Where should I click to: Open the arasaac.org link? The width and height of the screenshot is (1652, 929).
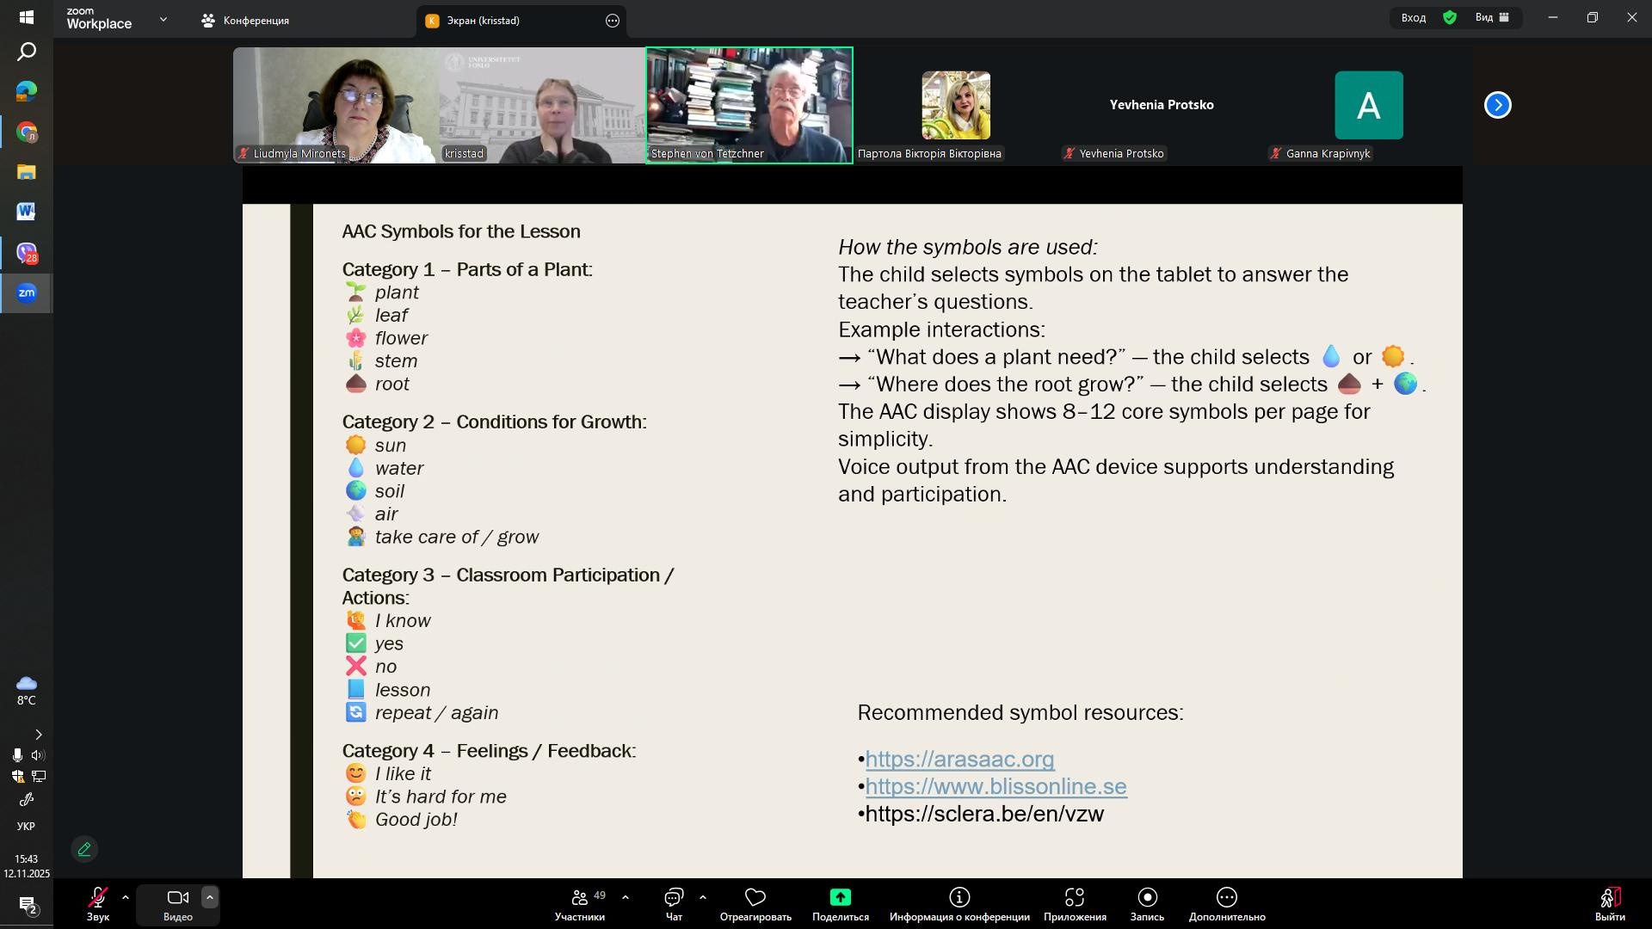(959, 760)
